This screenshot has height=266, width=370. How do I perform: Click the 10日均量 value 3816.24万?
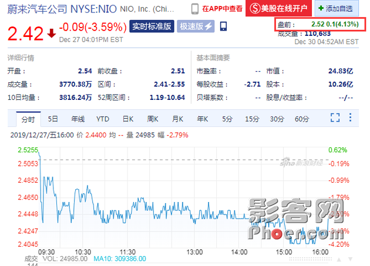point(76,97)
